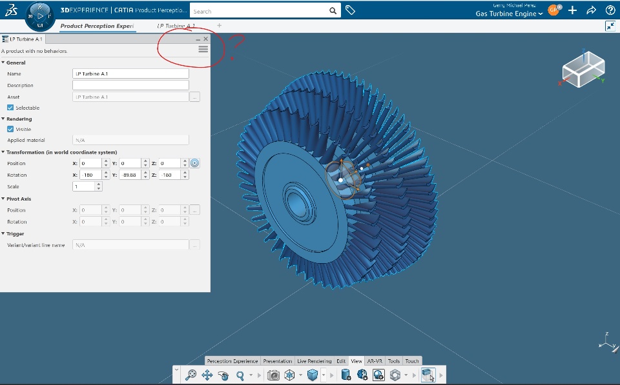Open the tag icon beside search
The image size is (620, 385).
[350, 10]
